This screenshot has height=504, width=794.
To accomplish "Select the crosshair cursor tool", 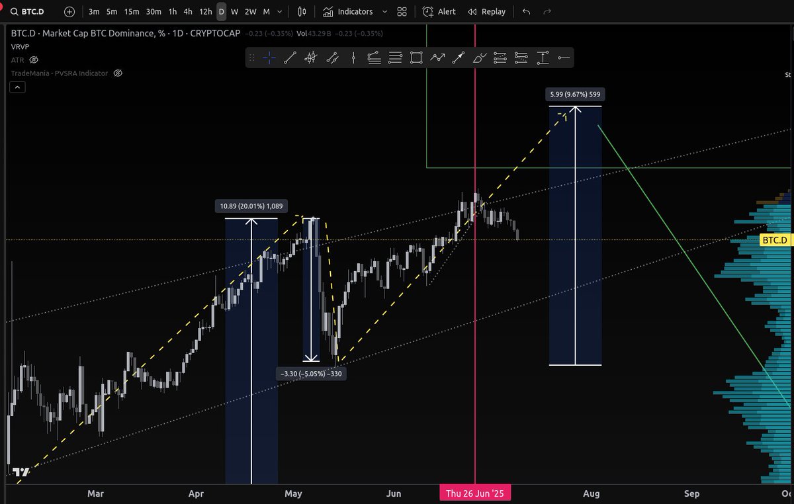I will 269,58.
